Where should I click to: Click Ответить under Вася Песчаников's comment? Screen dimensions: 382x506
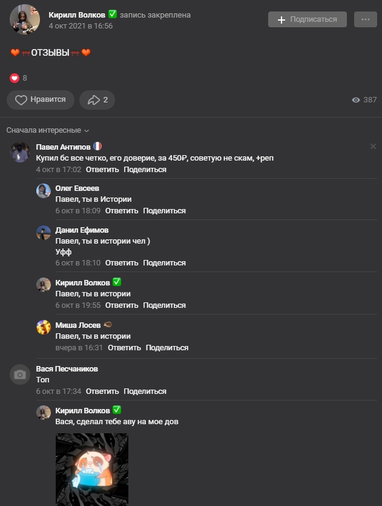tap(102, 391)
